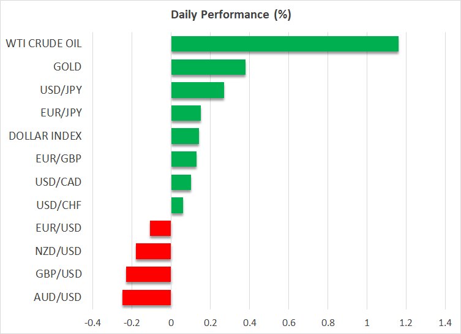Click the USD/JPY bar
Image resolution: width=461 pixels, height=334 pixels.
pyautogui.click(x=197, y=90)
